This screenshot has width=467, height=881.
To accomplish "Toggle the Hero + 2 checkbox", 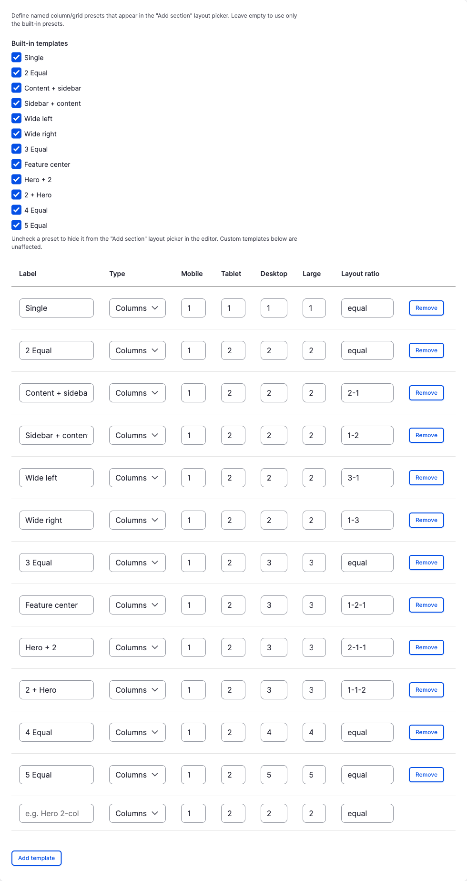I will [x=17, y=179].
